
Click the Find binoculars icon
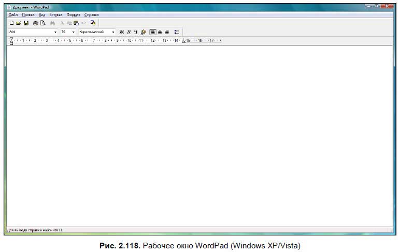(52, 23)
